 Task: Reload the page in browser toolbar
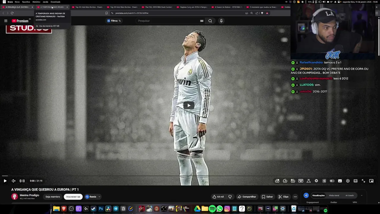[x=12, y=13]
